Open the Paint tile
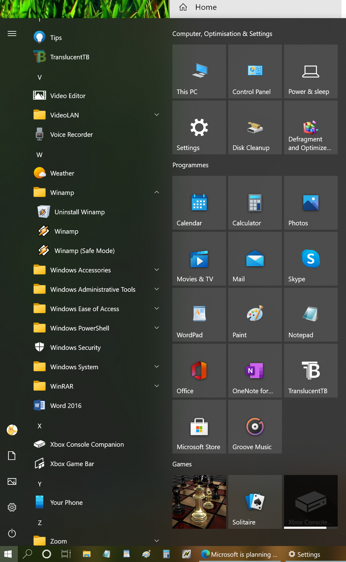The width and height of the screenshot is (346, 562). [x=255, y=315]
